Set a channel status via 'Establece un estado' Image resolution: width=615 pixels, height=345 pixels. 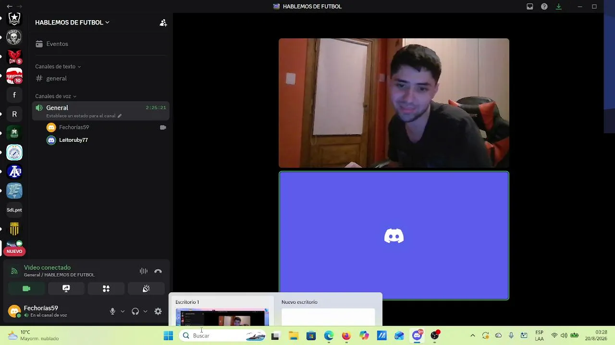coord(84,116)
